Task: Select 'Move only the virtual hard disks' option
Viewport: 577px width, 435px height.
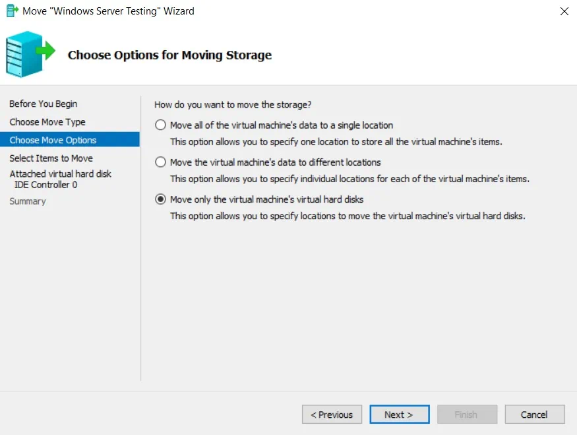Action: [x=160, y=199]
